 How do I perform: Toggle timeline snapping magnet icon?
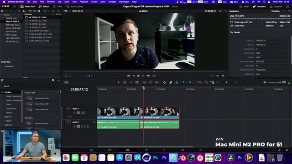[x=165, y=82]
